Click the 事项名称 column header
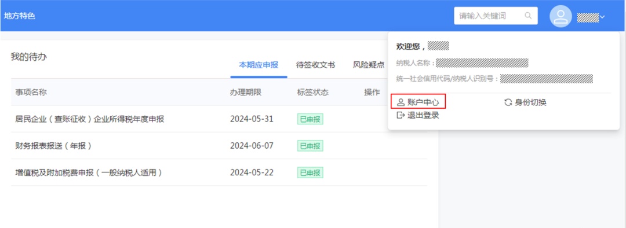626x228 pixels. (31, 93)
